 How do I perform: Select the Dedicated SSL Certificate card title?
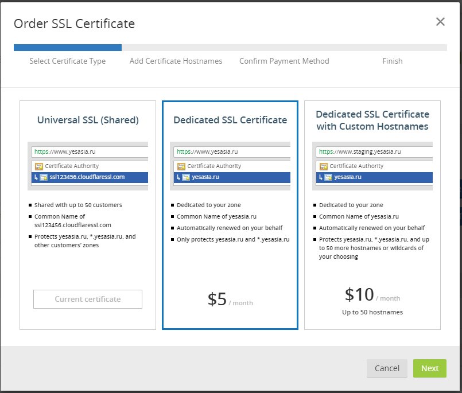[230, 120]
